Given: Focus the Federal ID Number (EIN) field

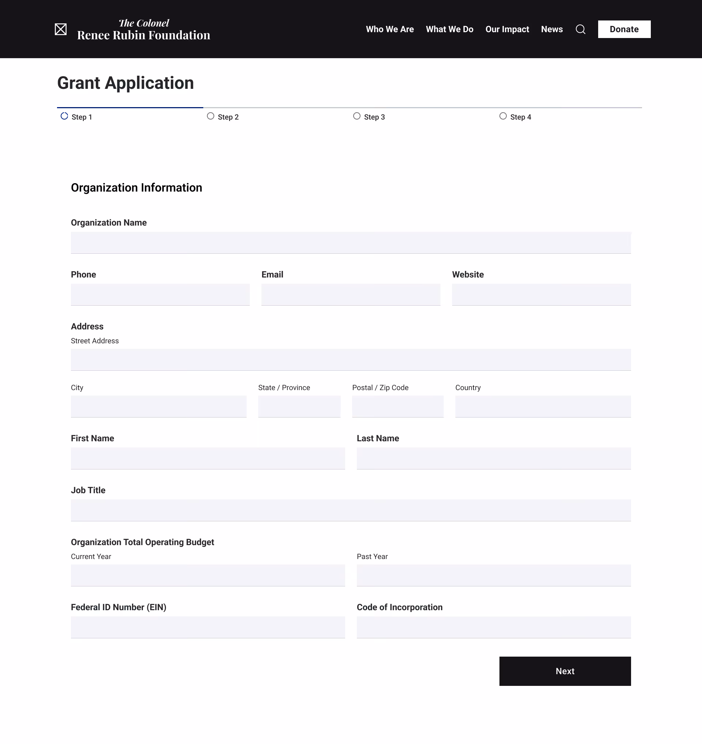Looking at the screenshot, I should [208, 628].
